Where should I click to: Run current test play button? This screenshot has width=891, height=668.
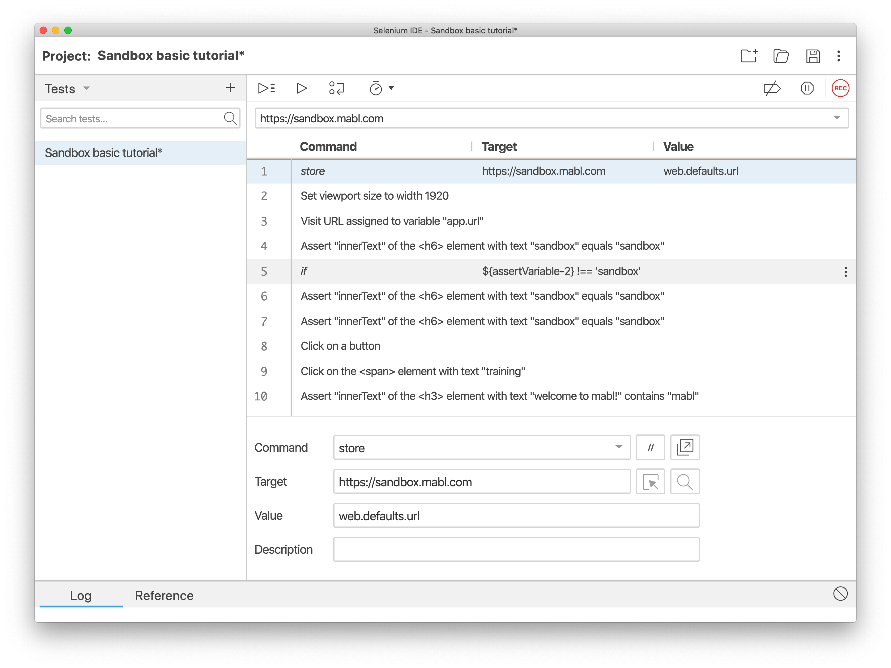tap(301, 88)
